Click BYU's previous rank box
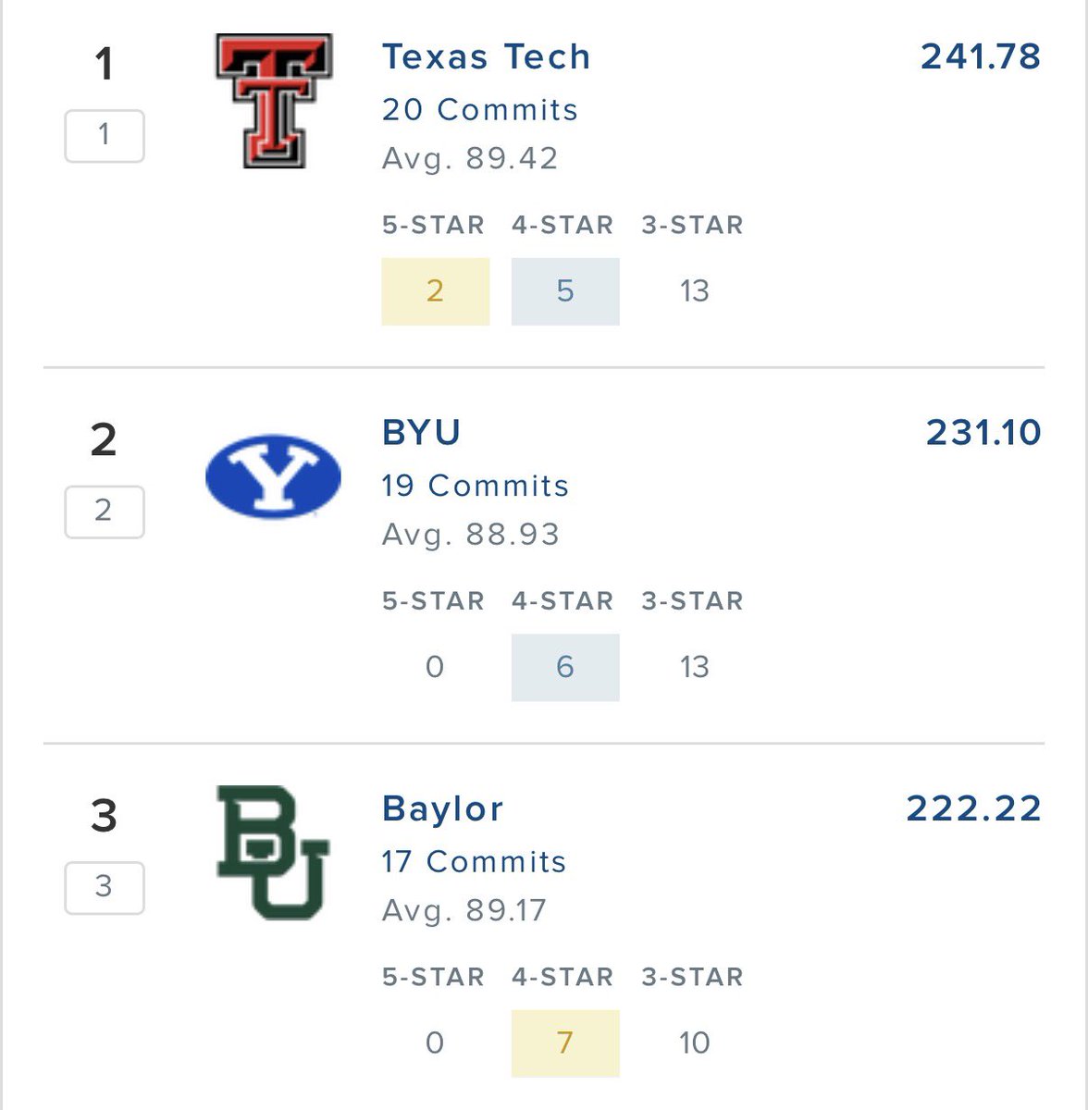Viewport: 1088px width, 1110px height. pyautogui.click(x=105, y=512)
